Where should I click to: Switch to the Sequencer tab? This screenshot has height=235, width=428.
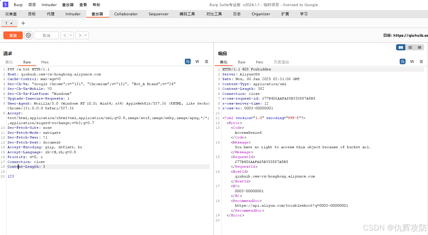[x=158, y=14]
